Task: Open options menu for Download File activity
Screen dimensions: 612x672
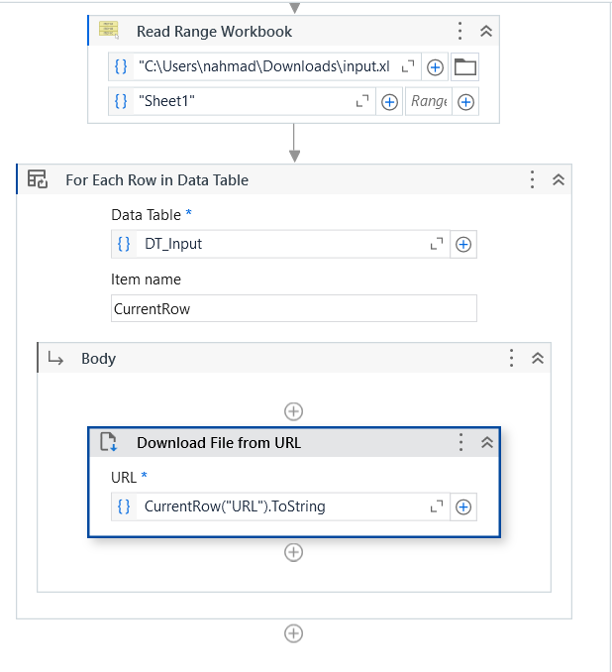Action: click(460, 443)
